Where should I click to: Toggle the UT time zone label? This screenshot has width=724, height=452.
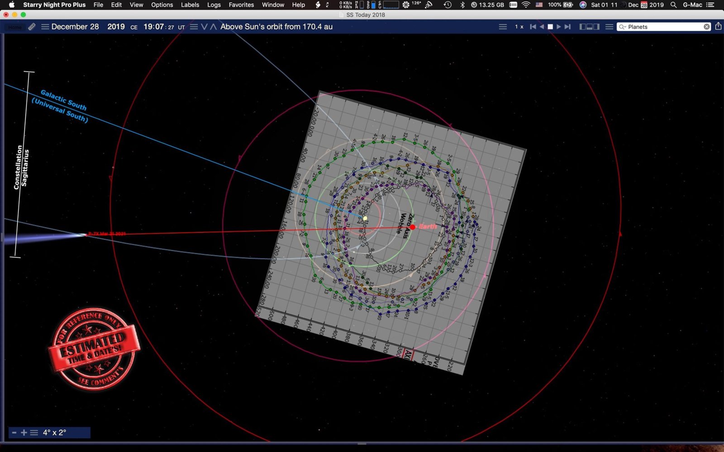(181, 27)
